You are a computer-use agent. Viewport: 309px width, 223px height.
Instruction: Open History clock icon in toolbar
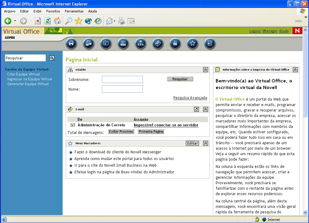coord(98,21)
